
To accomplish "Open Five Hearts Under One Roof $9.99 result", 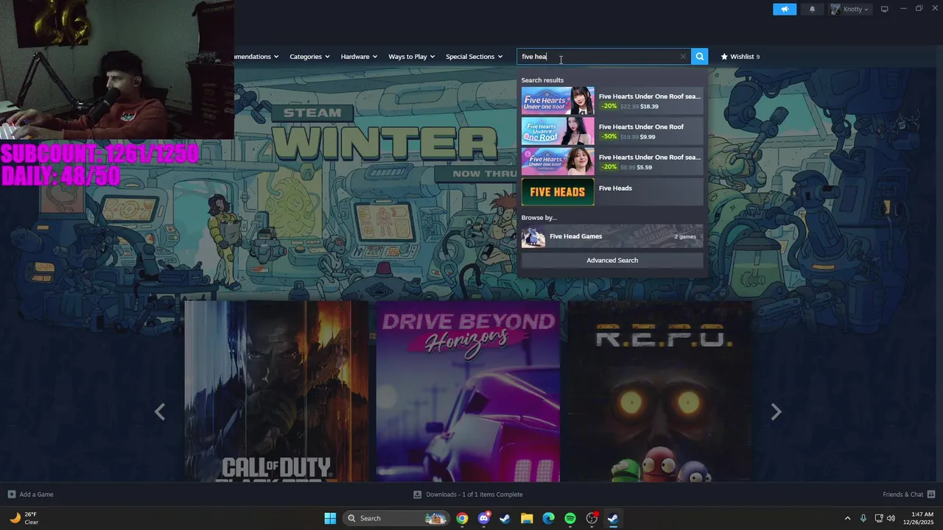I will click(612, 131).
